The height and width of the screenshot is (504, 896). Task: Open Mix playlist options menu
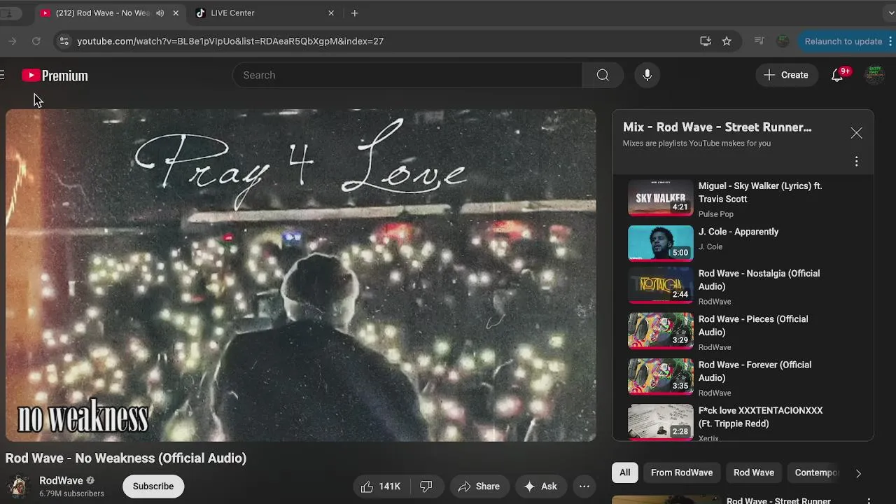click(856, 162)
